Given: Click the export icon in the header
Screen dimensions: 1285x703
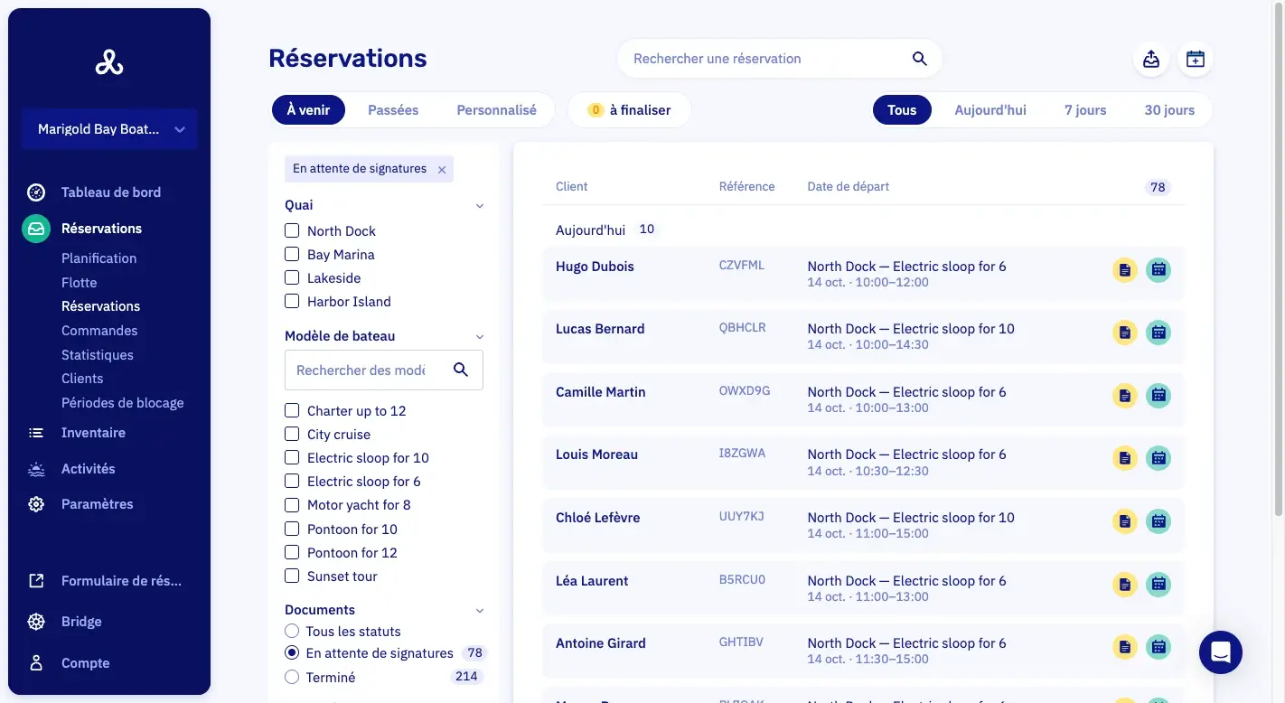Looking at the screenshot, I should point(1151,59).
